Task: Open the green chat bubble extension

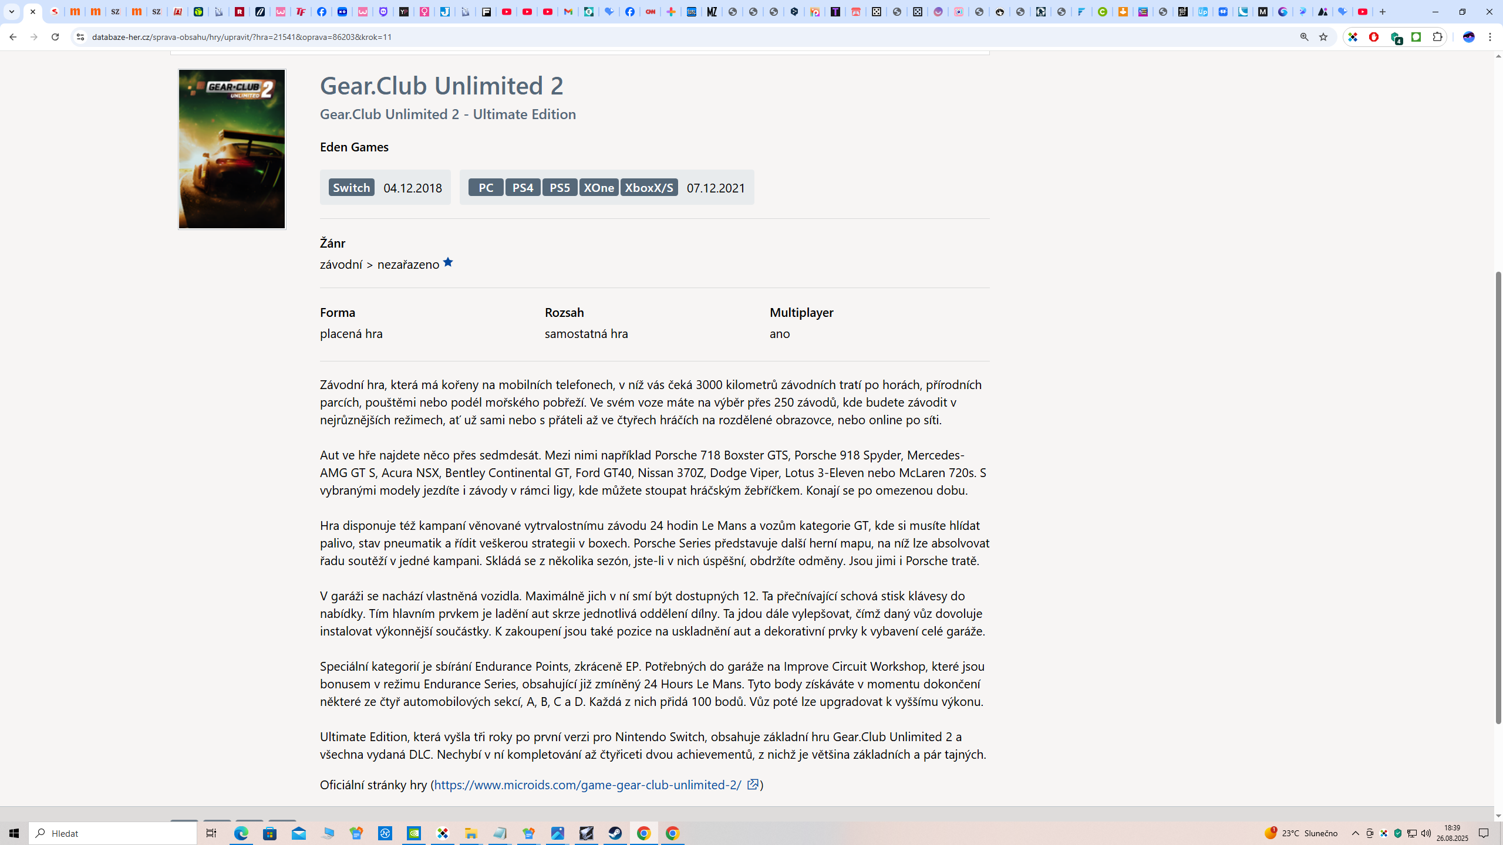Action: coord(1416,37)
